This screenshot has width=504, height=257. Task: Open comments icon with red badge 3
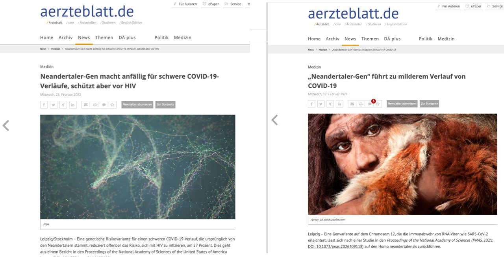pyautogui.click(x=370, y=104)
